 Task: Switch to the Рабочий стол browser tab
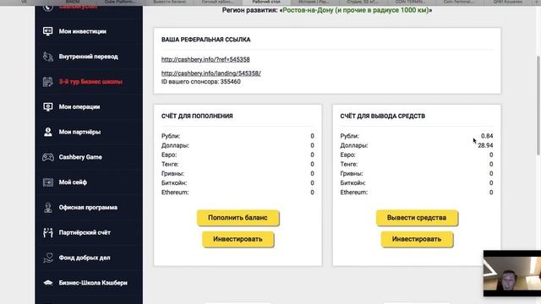266,2
